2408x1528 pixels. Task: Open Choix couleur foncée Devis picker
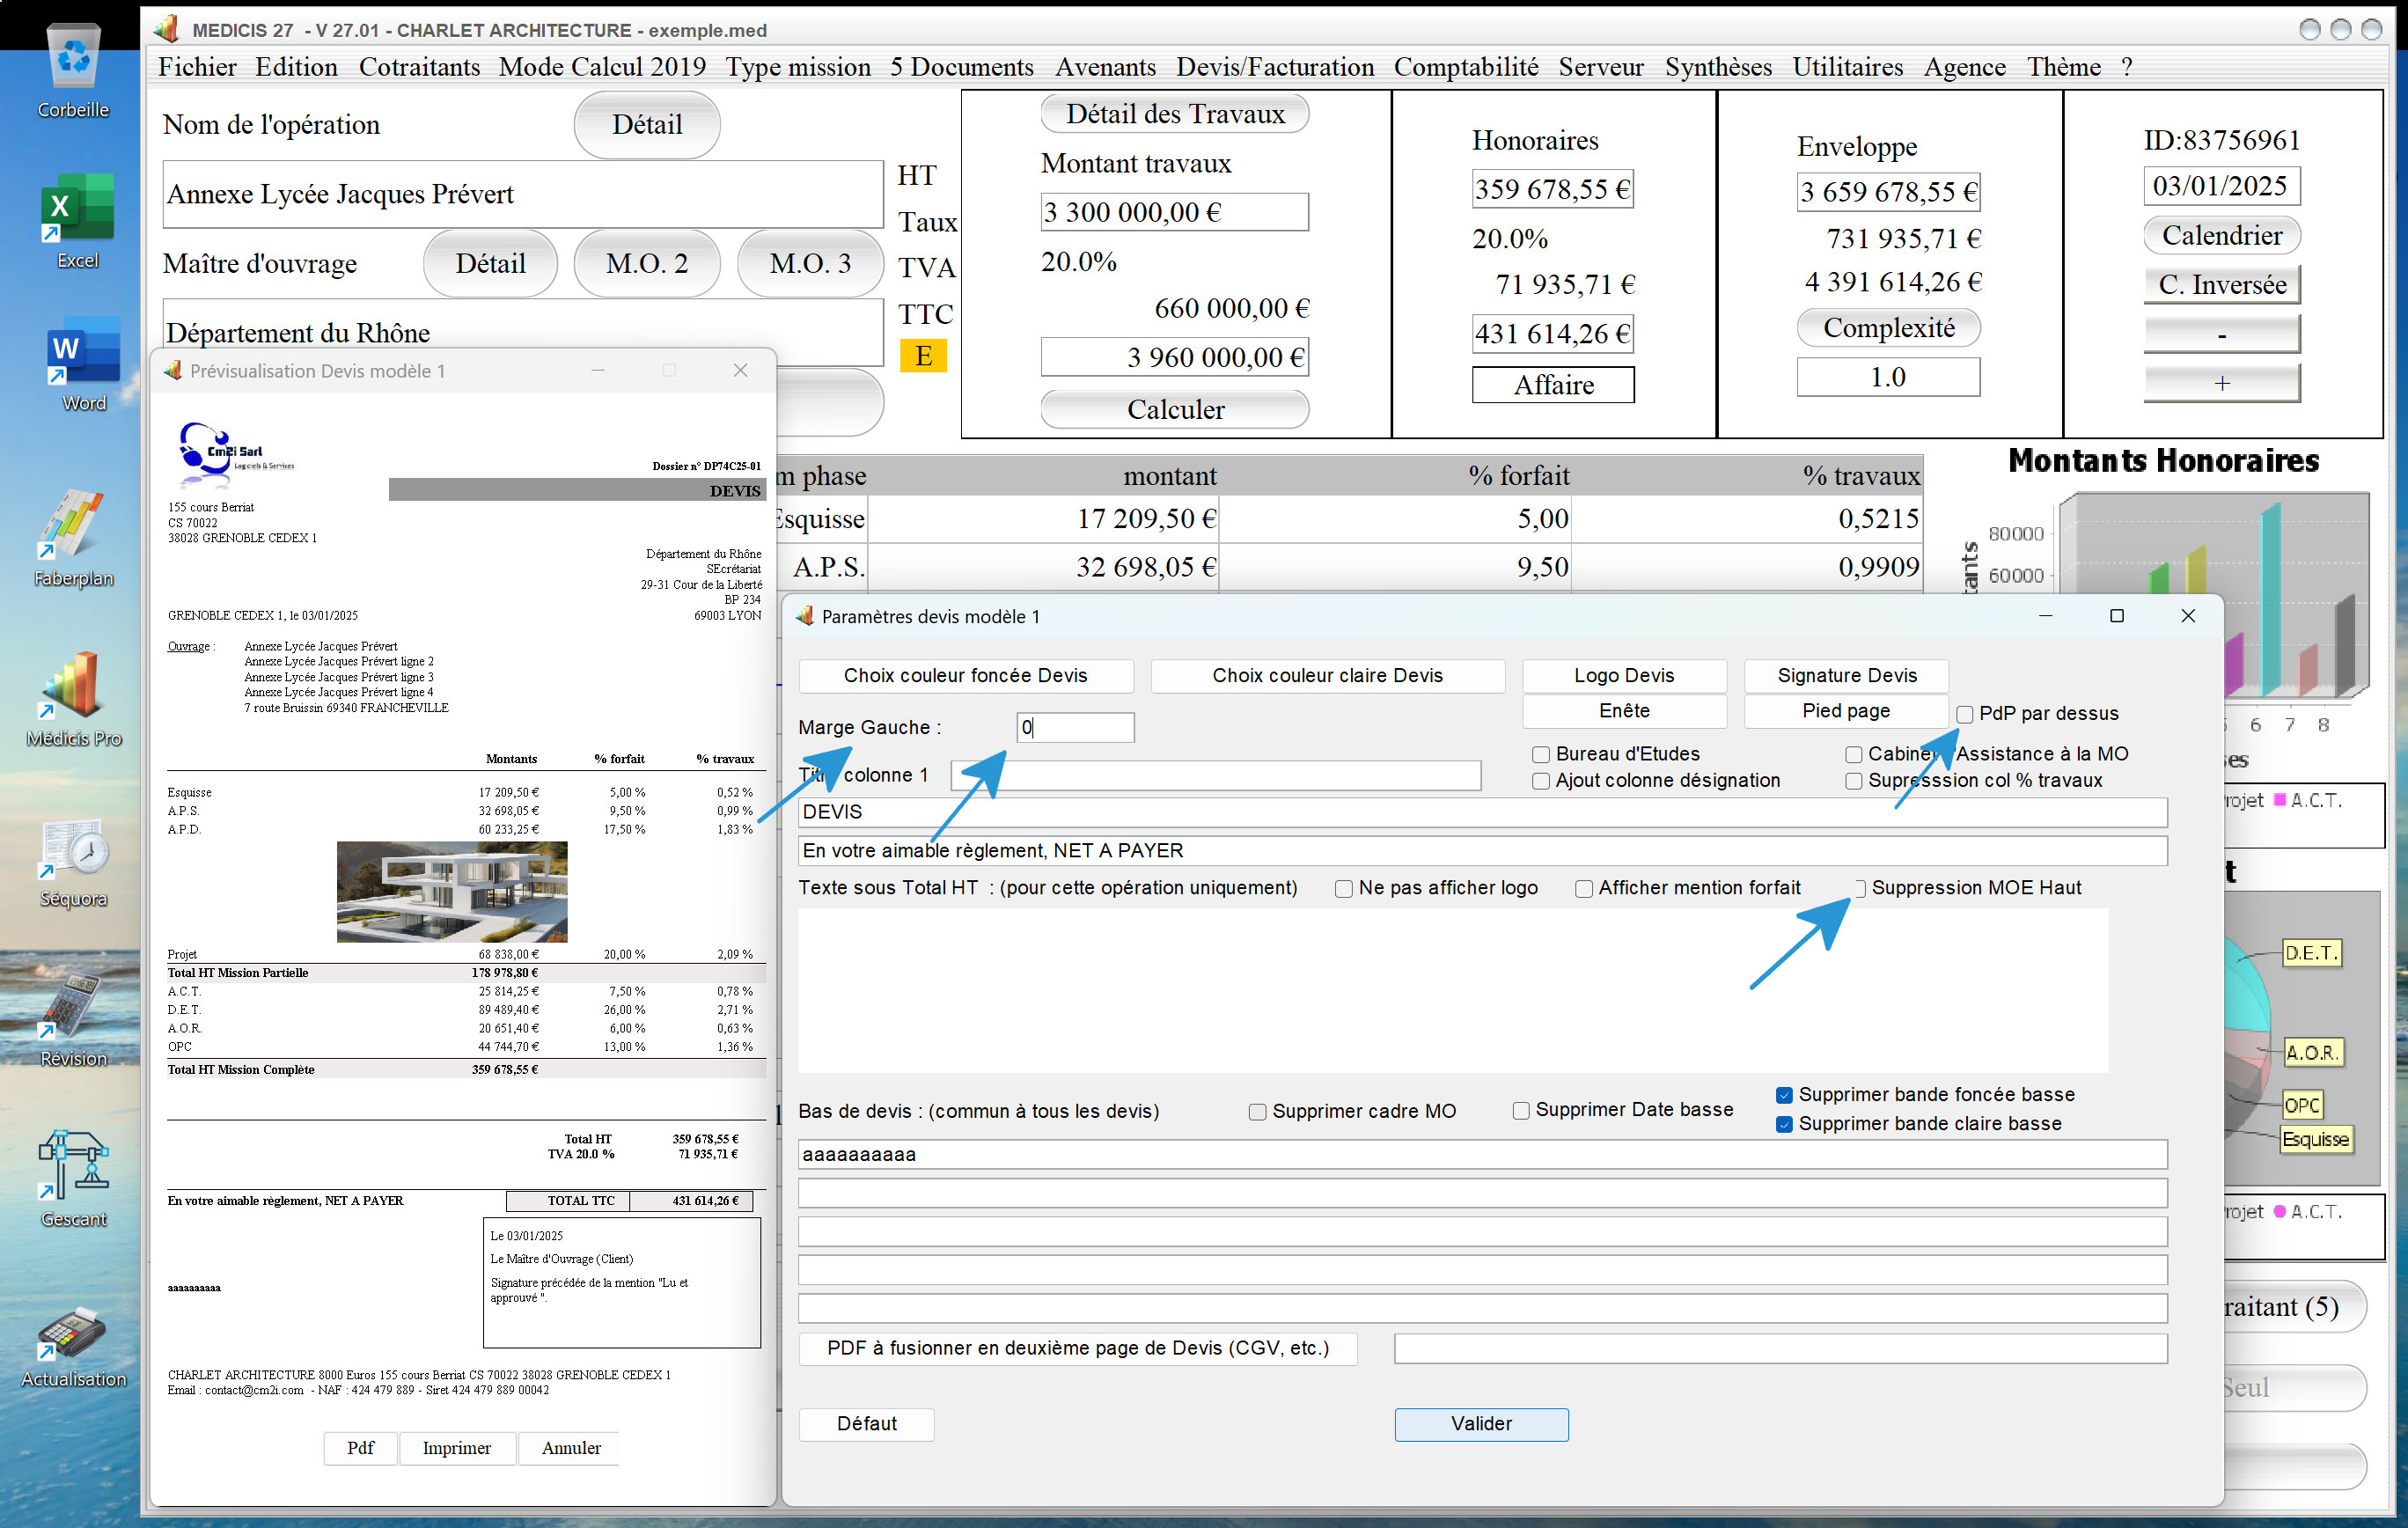click(965, 676)
